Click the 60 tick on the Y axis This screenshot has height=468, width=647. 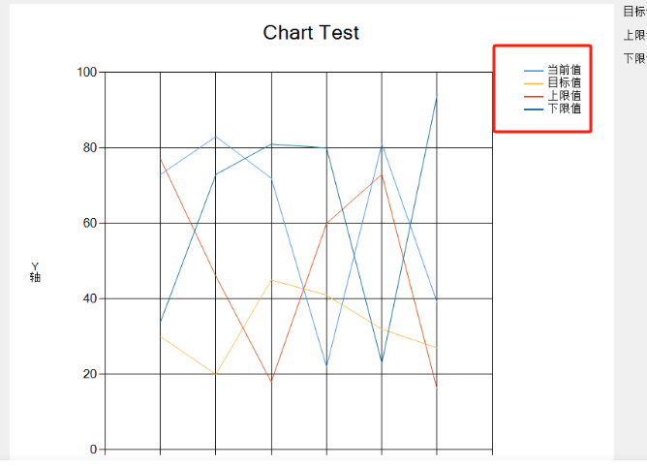90,223
